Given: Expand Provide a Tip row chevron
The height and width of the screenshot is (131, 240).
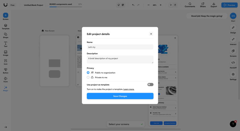Looking at the screenshot, I should pos(175,114).
